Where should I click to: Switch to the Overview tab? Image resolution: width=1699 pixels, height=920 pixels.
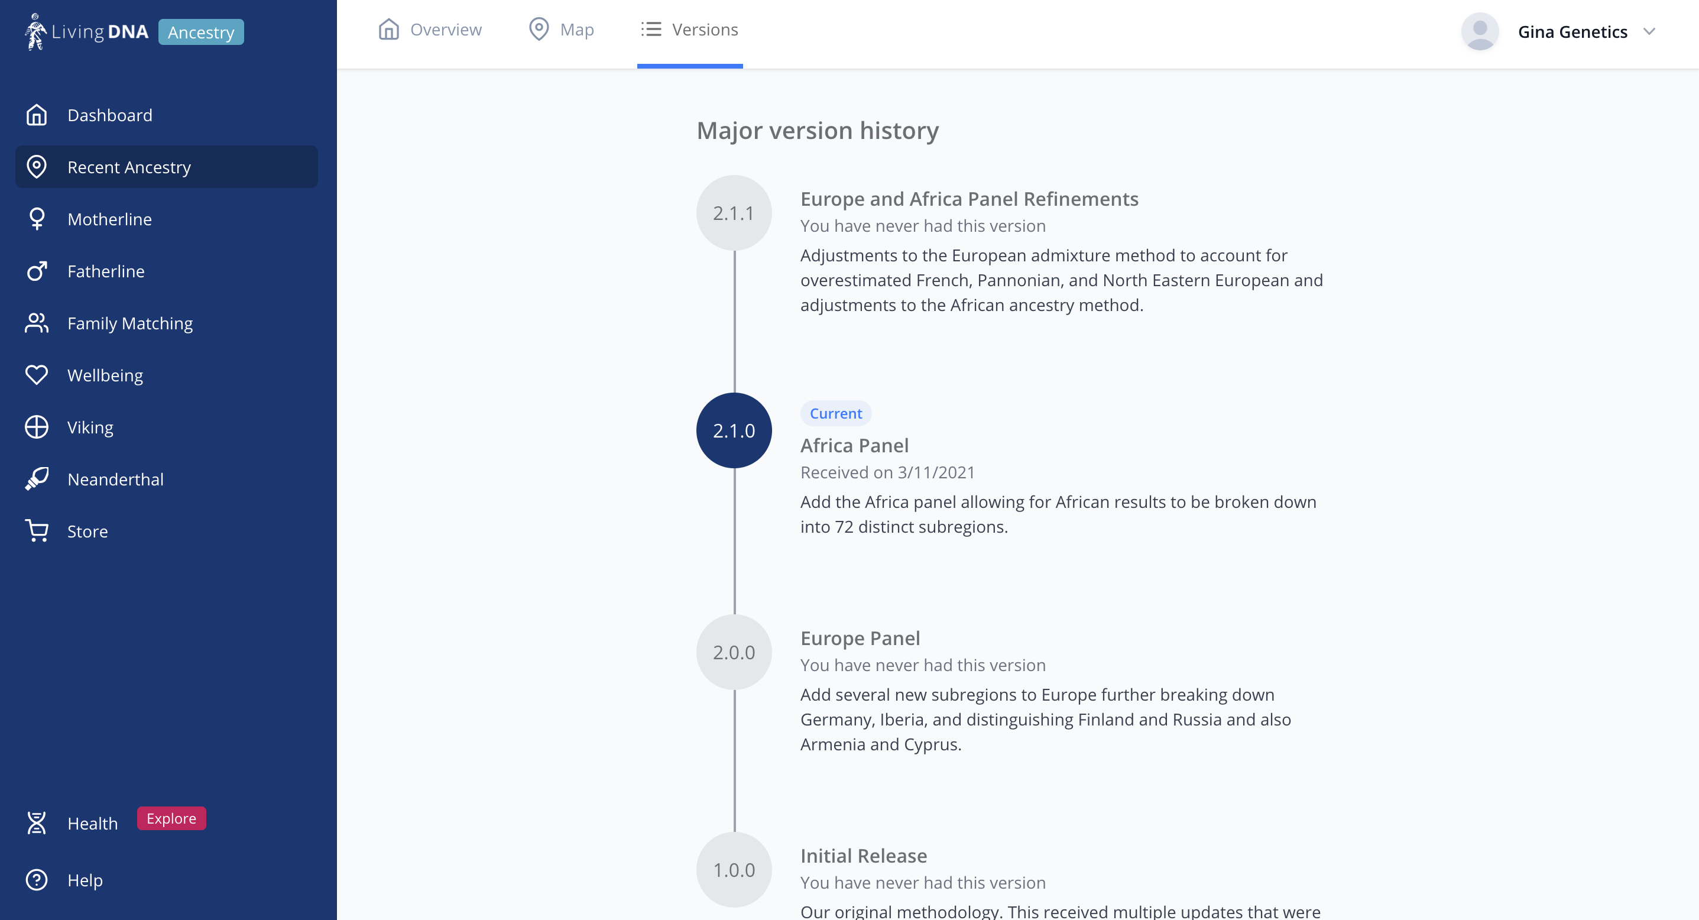coord(430,30)
